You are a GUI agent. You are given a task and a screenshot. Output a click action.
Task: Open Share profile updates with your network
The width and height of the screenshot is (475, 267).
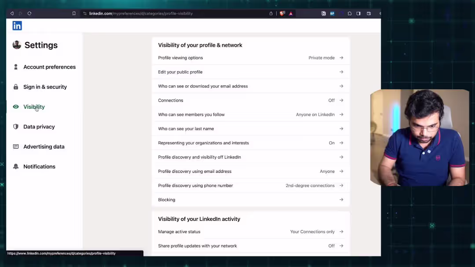251,246
